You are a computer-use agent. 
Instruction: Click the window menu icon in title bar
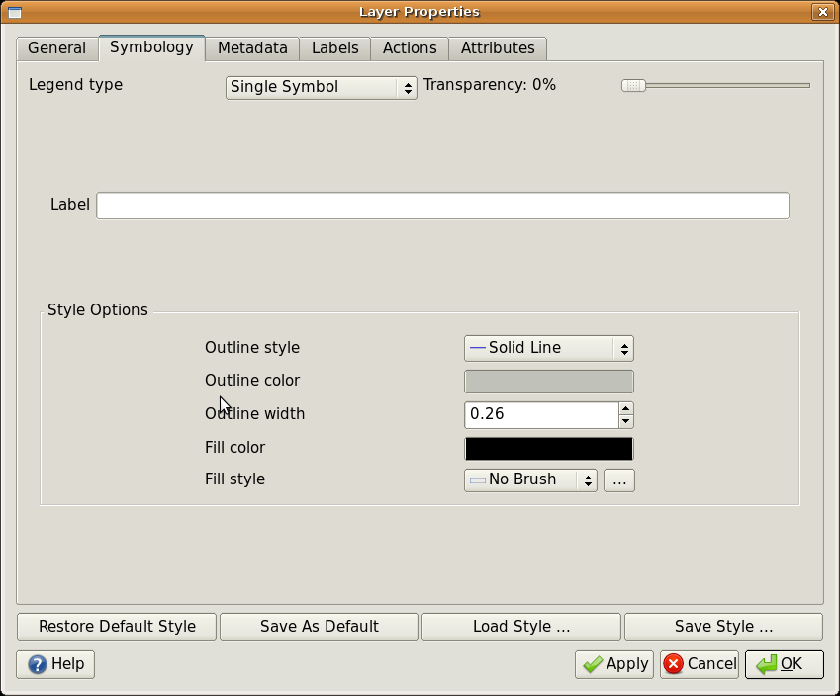tap(14, 12)
